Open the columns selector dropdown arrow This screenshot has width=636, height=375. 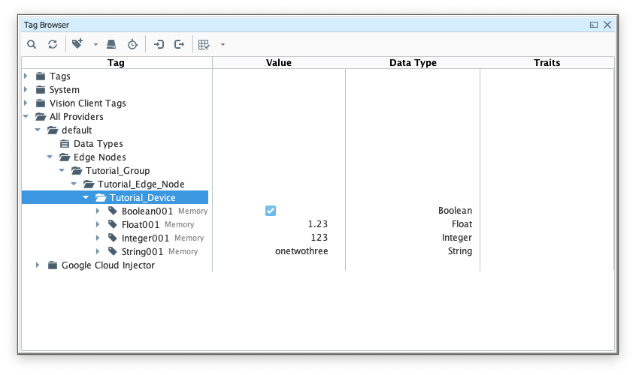[223, 44]
